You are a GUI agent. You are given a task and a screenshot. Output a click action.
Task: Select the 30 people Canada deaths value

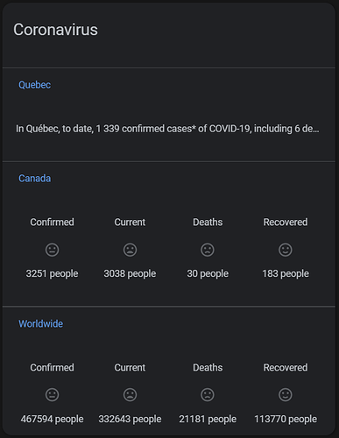(x=208, y=273)
